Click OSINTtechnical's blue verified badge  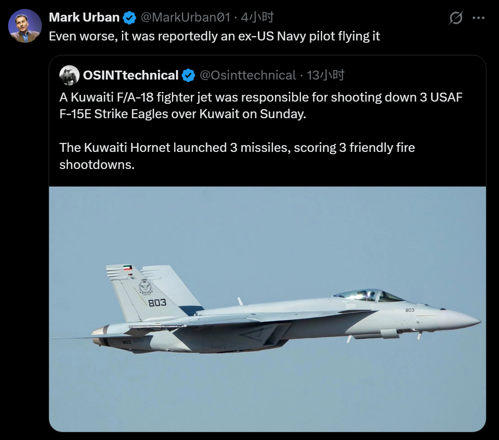point(189,75)
